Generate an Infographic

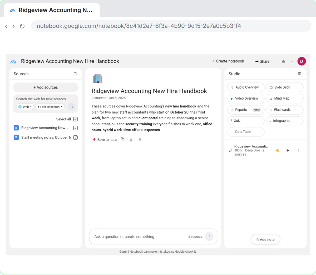(285, 121)
